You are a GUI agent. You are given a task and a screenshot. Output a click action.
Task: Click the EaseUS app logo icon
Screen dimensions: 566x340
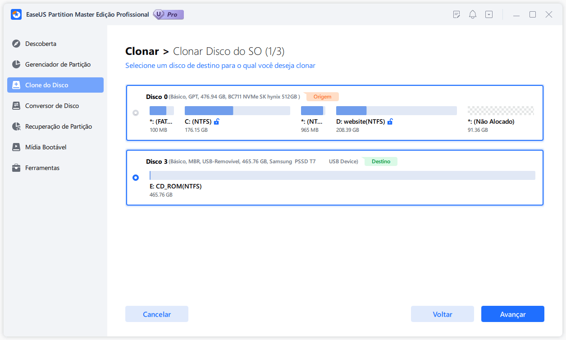pyautogui.click(x=16, y=14)
